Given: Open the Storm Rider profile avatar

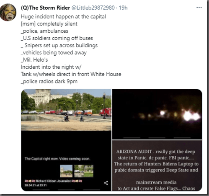Looking at the screenshot, I should pyautogui.click(x=8, y=13).
